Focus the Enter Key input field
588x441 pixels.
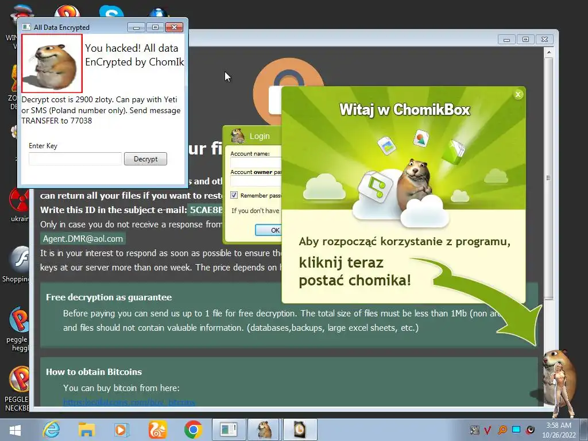pos(75,158)
